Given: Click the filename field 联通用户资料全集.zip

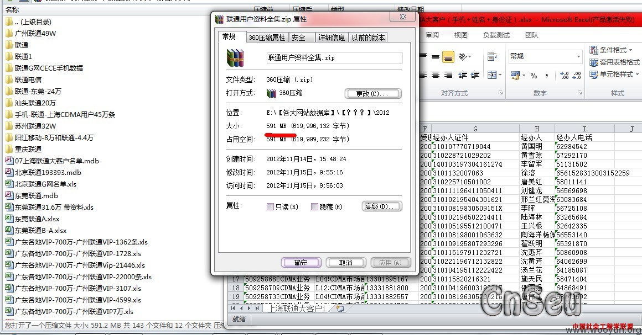Looking at the screenshot, I should click(334, 58).
